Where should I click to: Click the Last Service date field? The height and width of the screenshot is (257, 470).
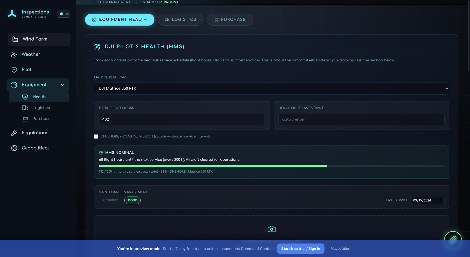click(x=427, y=200)
